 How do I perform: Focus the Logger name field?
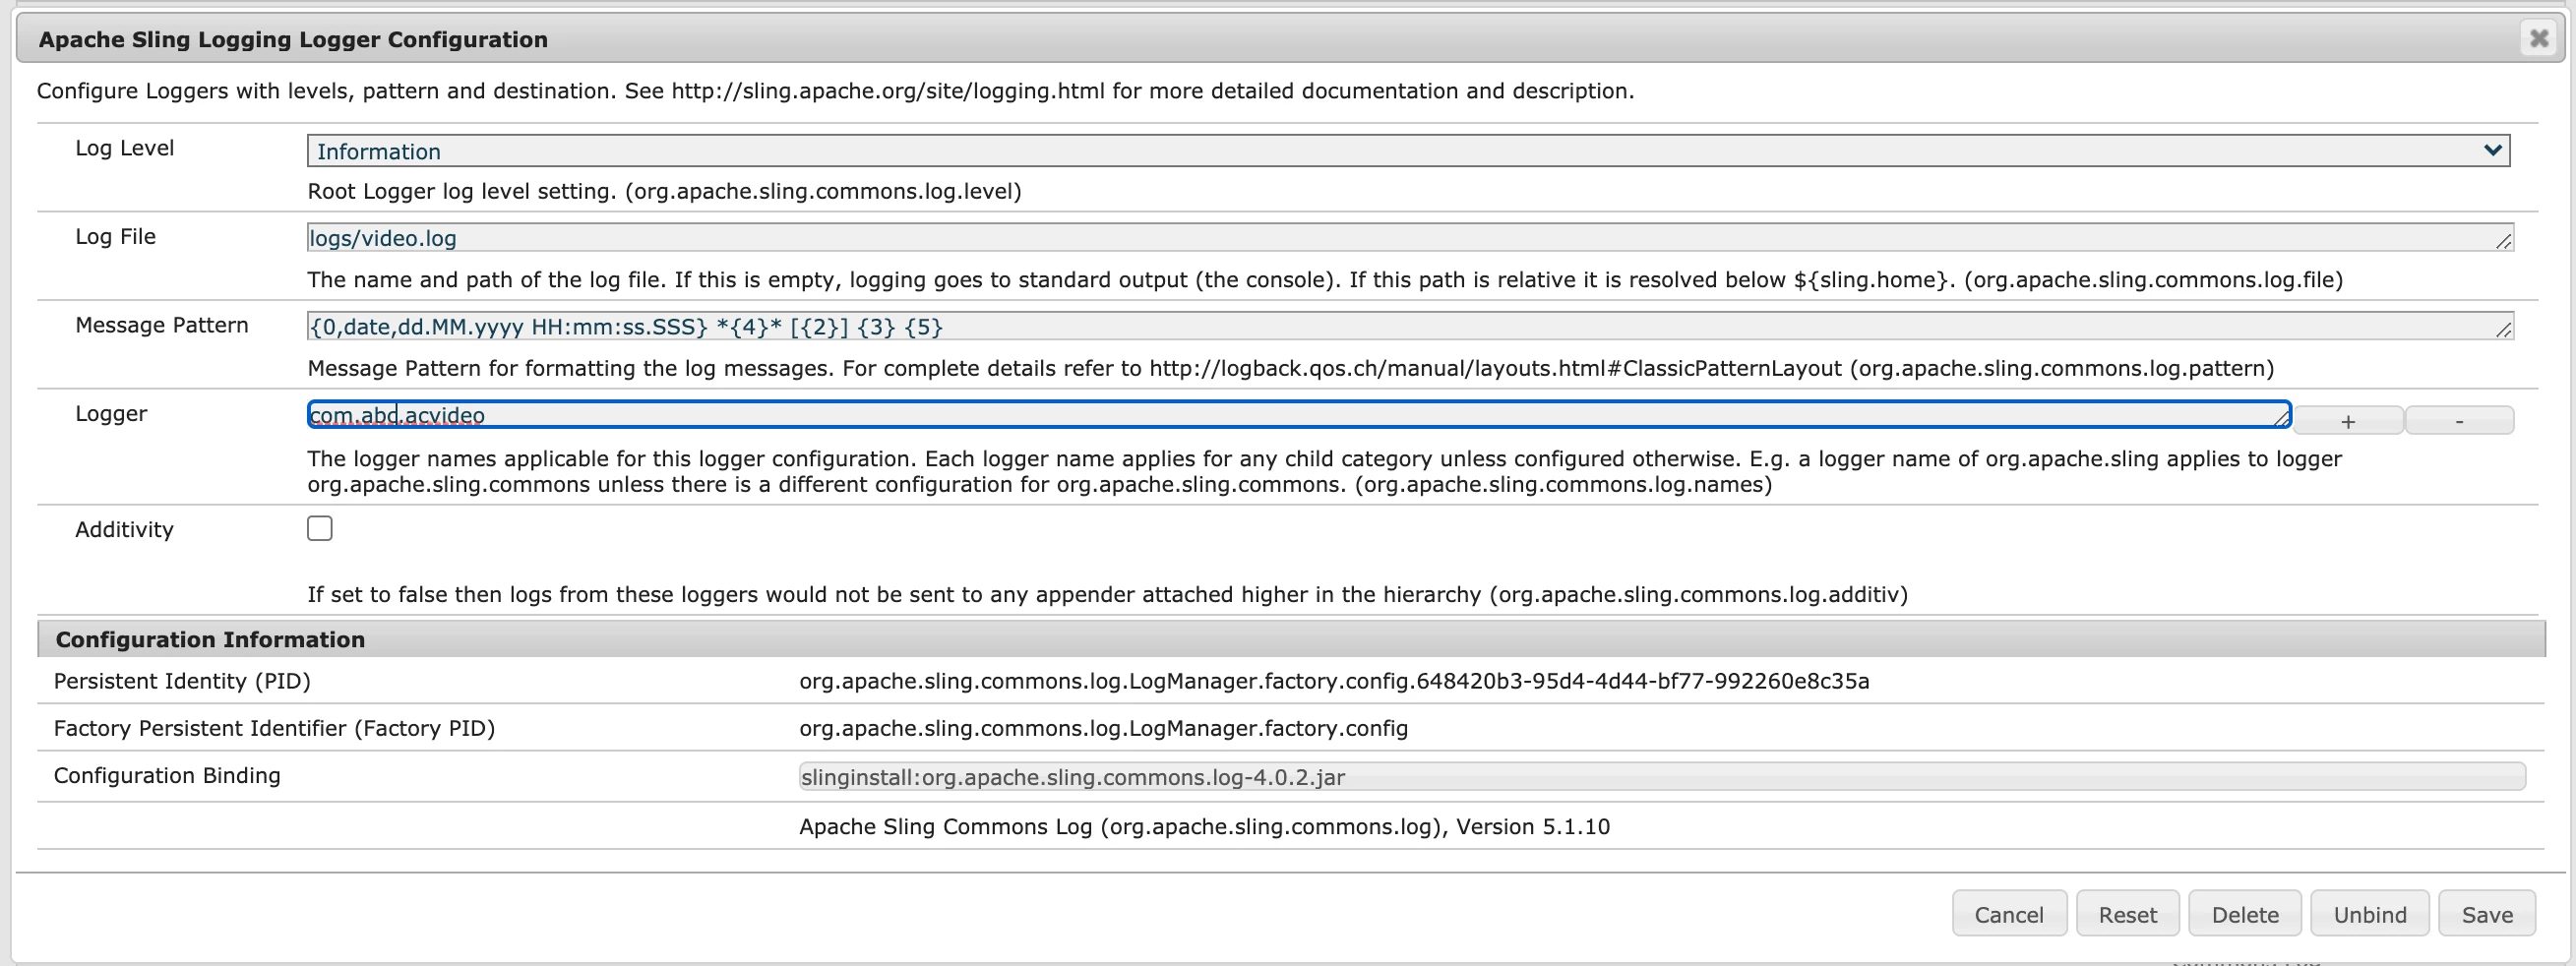(x=1299, y=415)
